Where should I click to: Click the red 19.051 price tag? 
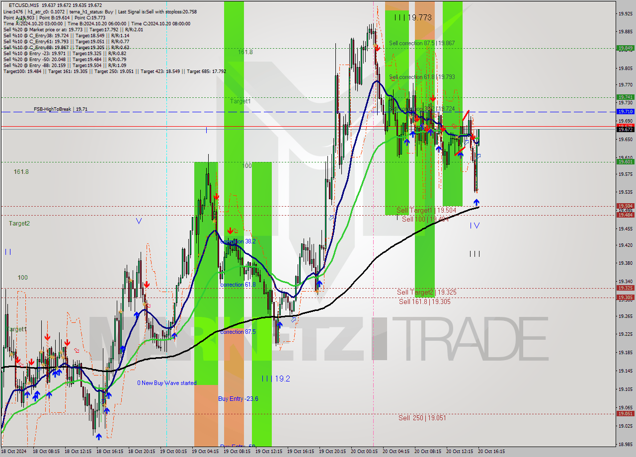click(625, 413)
